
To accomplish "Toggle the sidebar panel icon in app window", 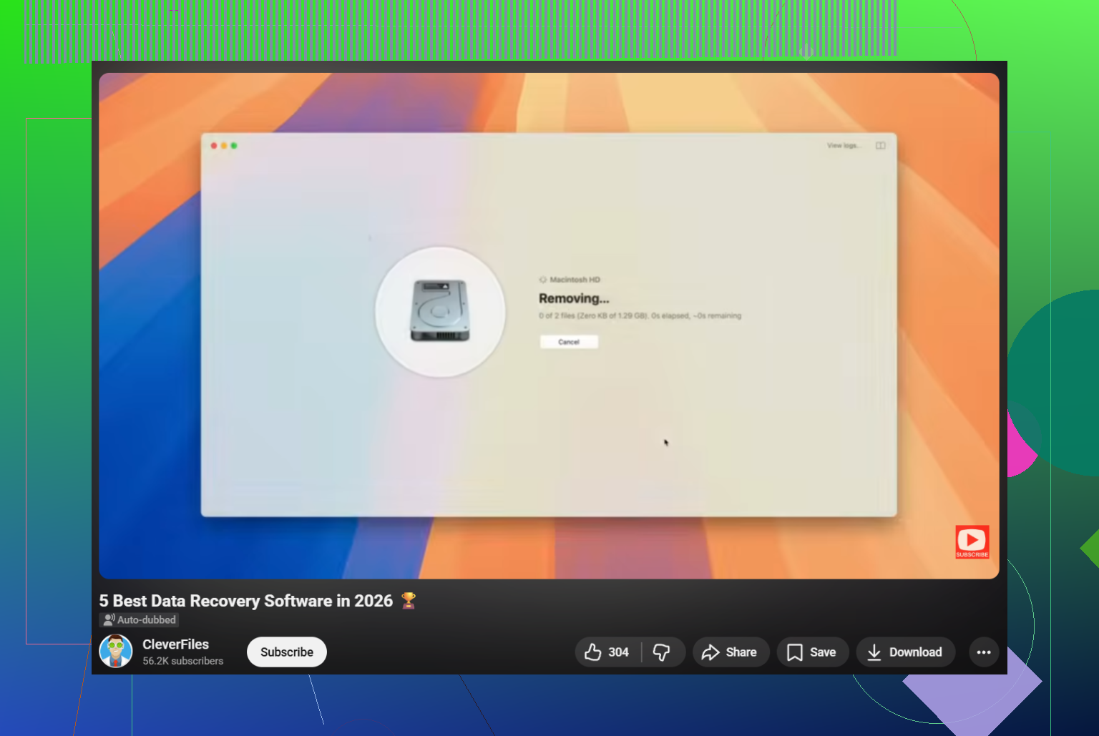I will [881, 145].
